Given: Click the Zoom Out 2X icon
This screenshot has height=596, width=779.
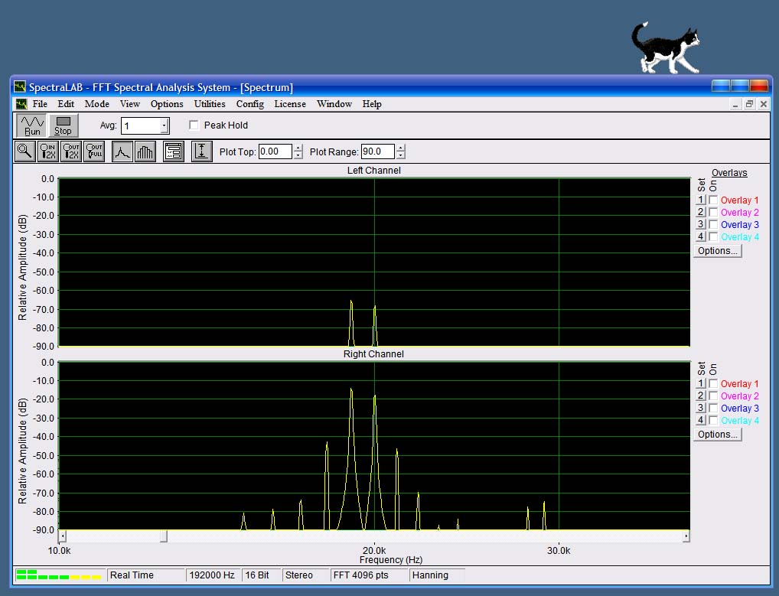Looking at the screenshot, I should (x=71, y=151).
